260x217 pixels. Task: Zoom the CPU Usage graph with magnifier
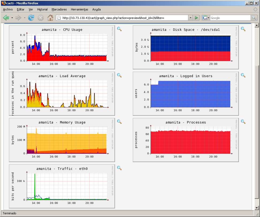(119, 29)
